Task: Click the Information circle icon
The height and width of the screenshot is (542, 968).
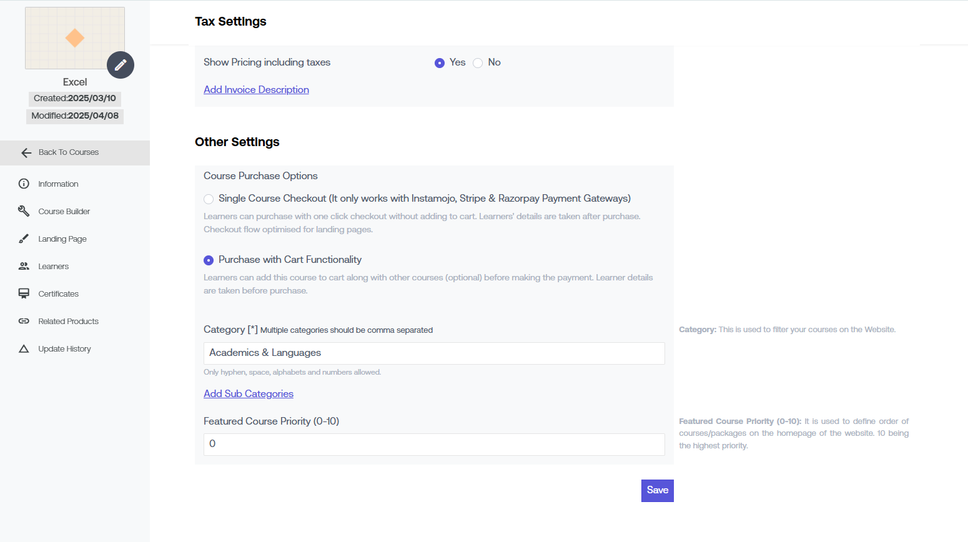Action: [x=24, y=184]
